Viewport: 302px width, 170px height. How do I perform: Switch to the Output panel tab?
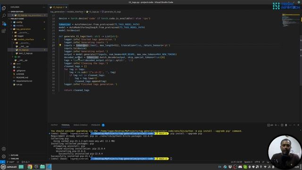click(x=54, y=125)
